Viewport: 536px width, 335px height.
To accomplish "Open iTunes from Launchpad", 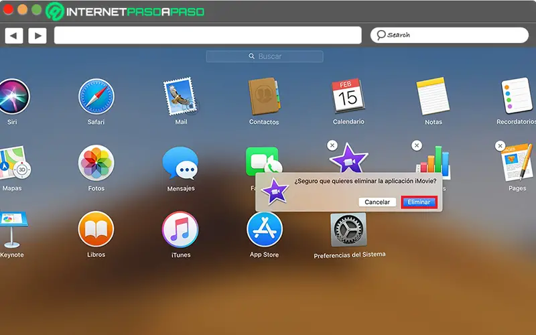I will 180,229.
